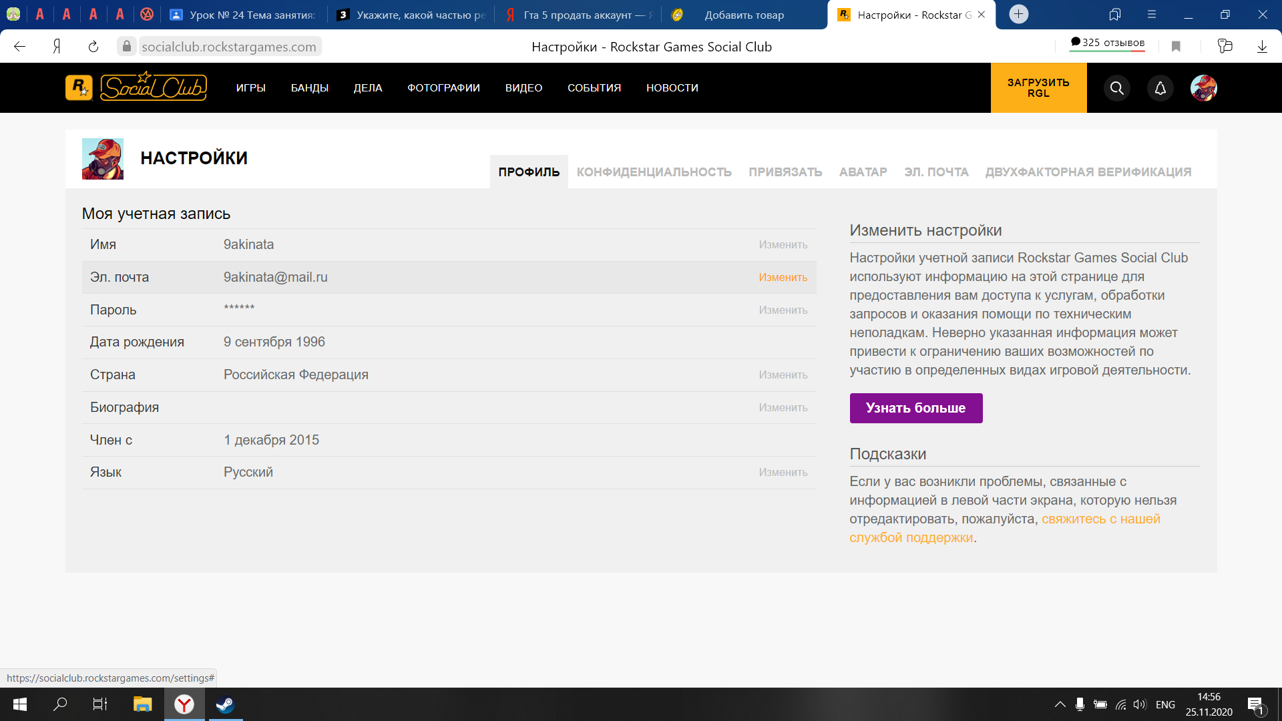Click the 9 сентября 1996 birth date
Image resolution: width=1282 pixels, height=721 pixels.
(x=274, y=342)
